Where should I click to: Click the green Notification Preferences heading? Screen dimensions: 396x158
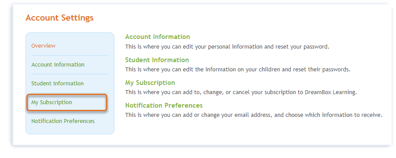click(164, 105)
